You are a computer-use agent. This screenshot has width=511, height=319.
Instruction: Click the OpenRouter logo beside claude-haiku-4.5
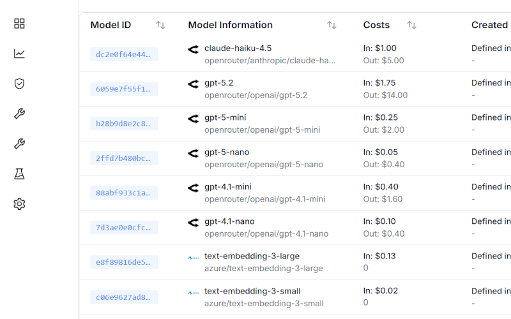pyautogui.click(x=194, y=49)
